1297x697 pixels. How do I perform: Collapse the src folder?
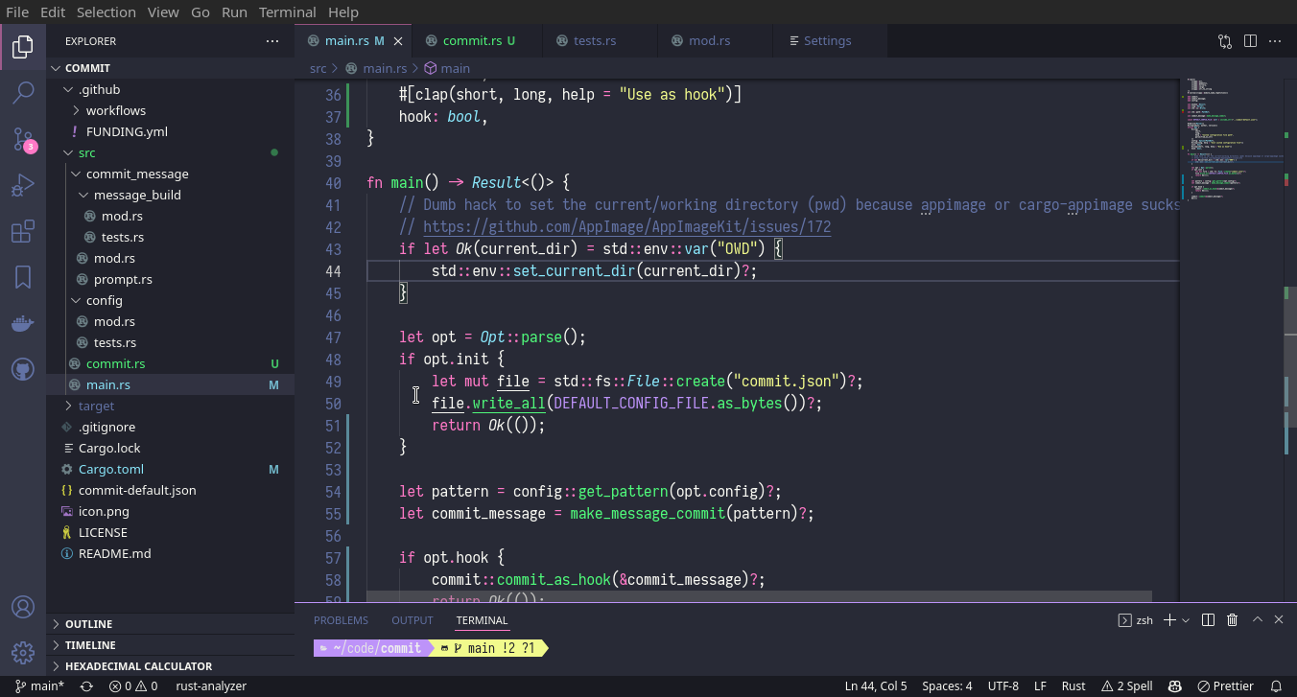(x=171, y=152)
